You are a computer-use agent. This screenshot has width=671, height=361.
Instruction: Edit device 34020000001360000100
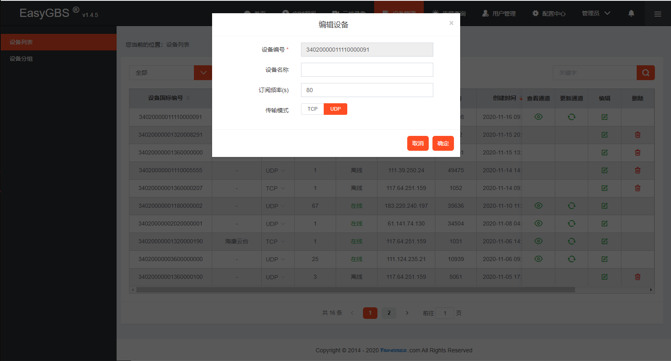604,277
